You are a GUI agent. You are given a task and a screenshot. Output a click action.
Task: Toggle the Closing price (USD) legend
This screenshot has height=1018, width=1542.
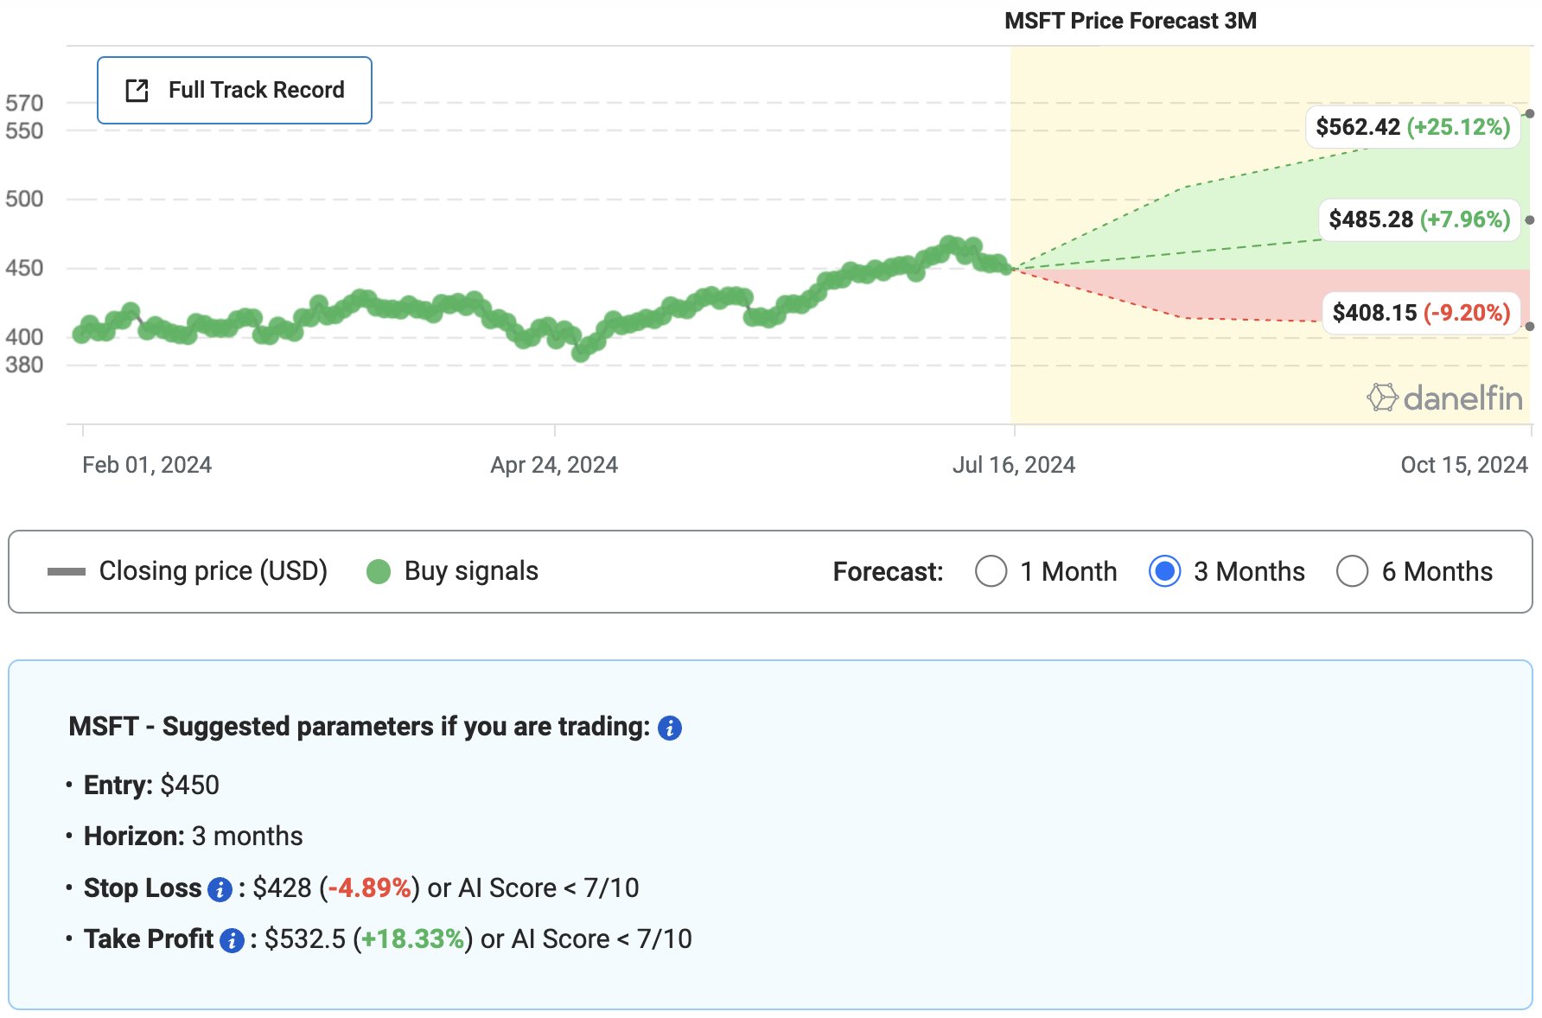click(188, 571)
